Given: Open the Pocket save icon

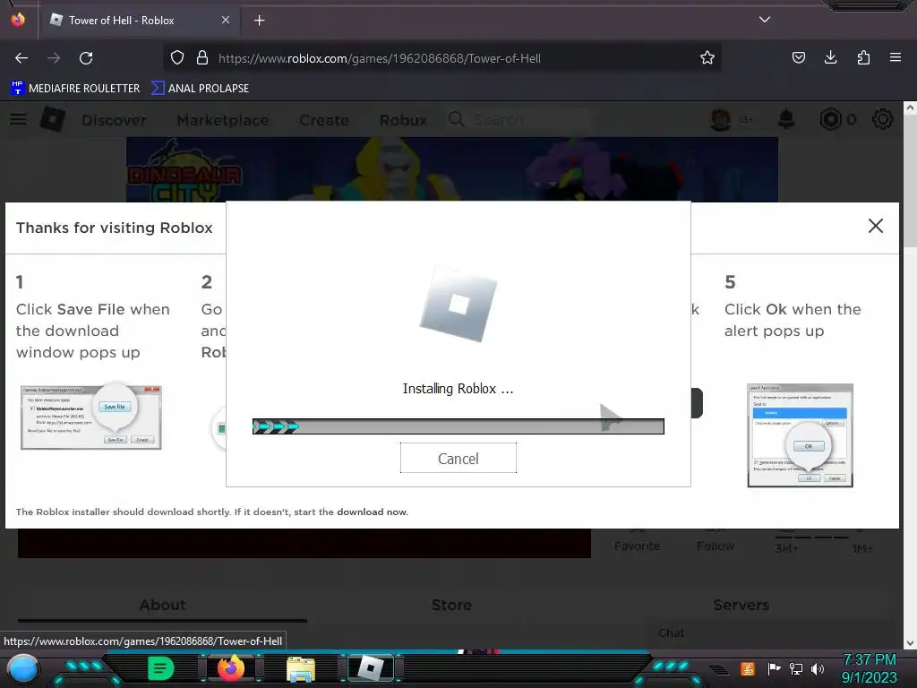Looking at the screenshot, I should coord(798,58).
